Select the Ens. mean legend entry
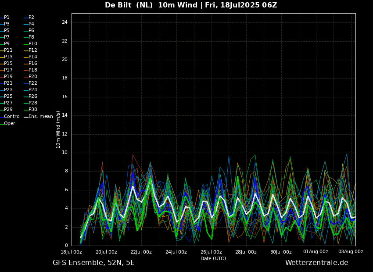This screenshot has width=373, height=272. click(40, 117)
